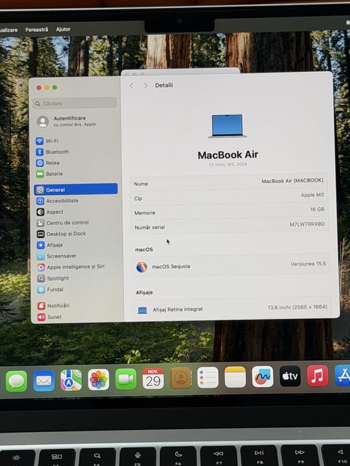Viewport: 350px width, 466px height.
Task: Open Apple Intelligence și Siri settings
Action: coord(71,267)
